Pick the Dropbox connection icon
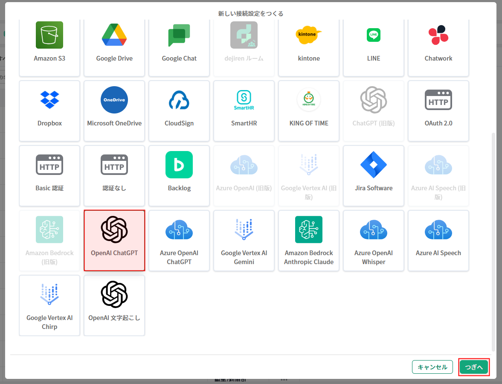Image resolution: width=502 pixels, height=384 pixels. pos(49,100)
